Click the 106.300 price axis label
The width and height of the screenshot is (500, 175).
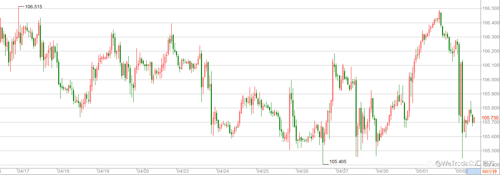(490, 37)
